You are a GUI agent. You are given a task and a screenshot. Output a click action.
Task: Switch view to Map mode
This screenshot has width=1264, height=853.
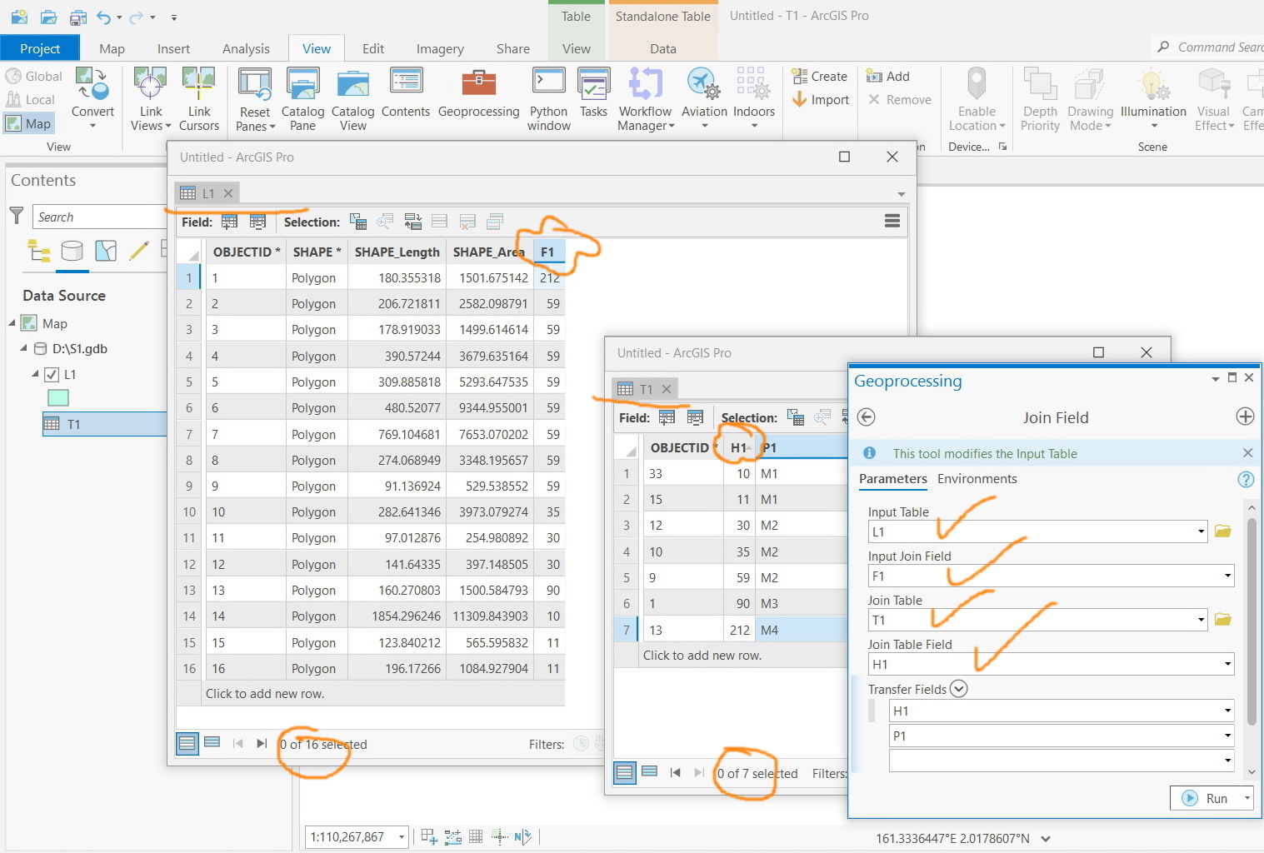pos(29,123)
